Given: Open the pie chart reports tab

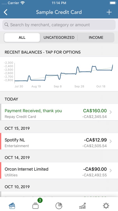Looking at the screenshot, I should click(59, 206).
